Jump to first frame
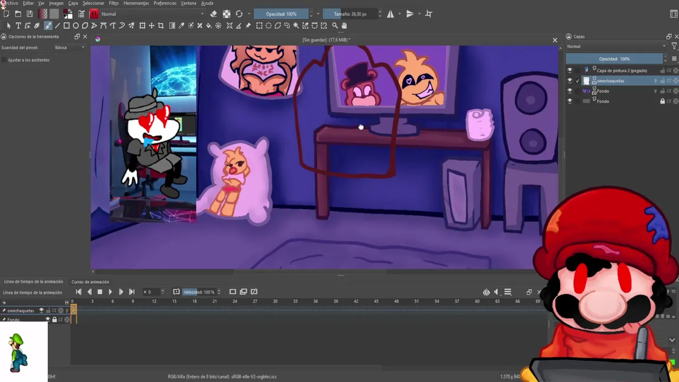This screenshot has height=382, width=679. pyautogui.click(x=79, y=292)
